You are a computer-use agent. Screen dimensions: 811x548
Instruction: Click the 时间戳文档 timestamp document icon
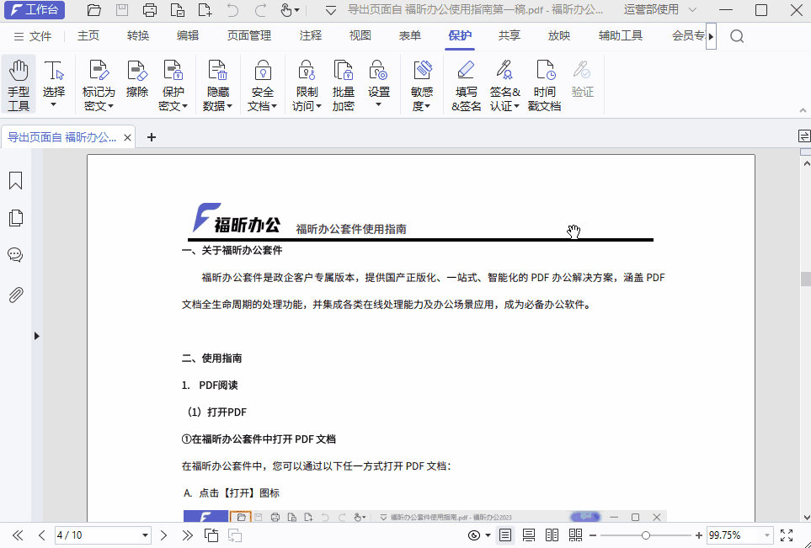tap(544, 82)
